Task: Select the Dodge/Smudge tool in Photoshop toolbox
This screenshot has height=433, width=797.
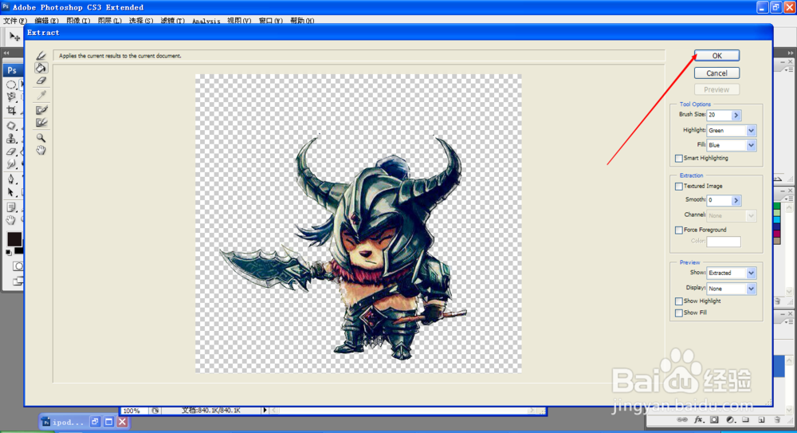Action: (x=11, y=164)
